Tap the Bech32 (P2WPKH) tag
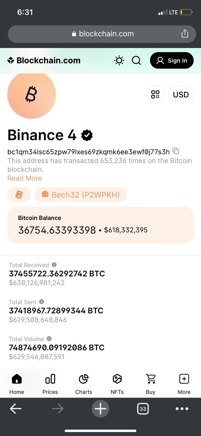 (x=81, y=195)
